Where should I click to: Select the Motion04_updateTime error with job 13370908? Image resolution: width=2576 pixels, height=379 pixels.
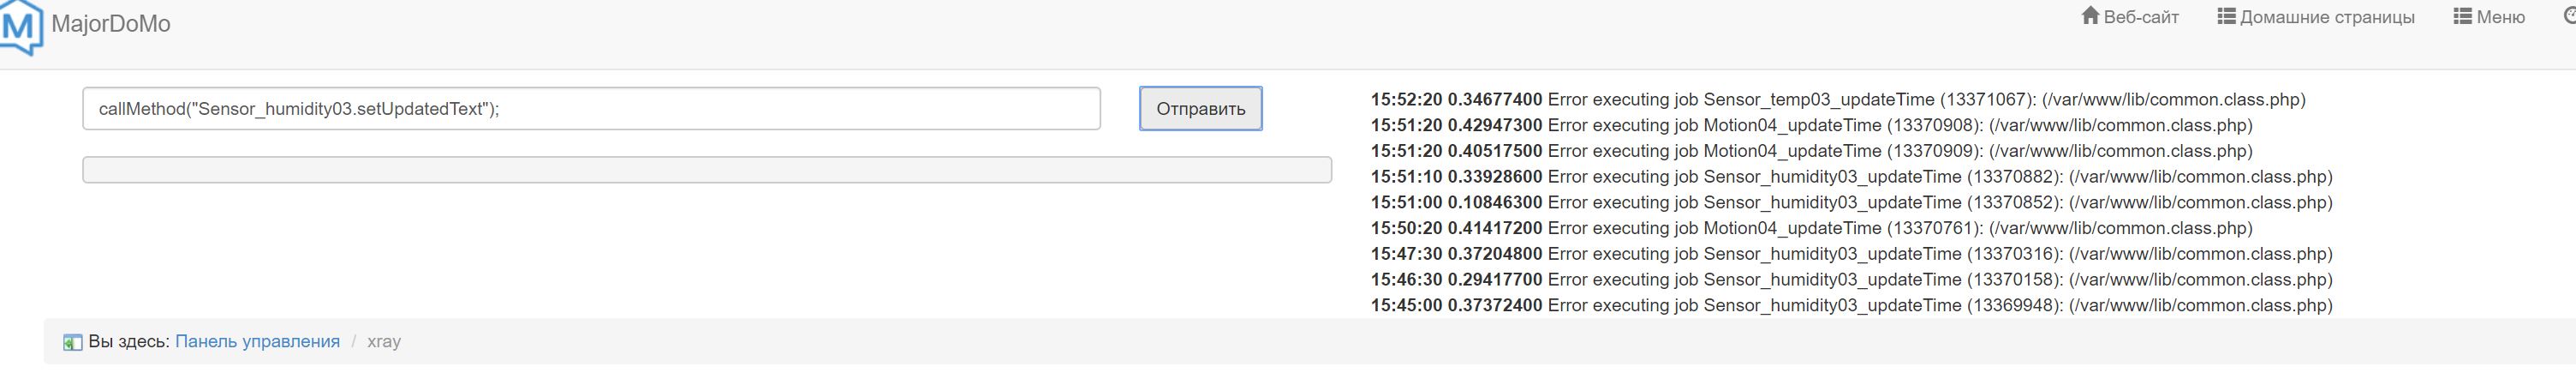coord(1811,126)
